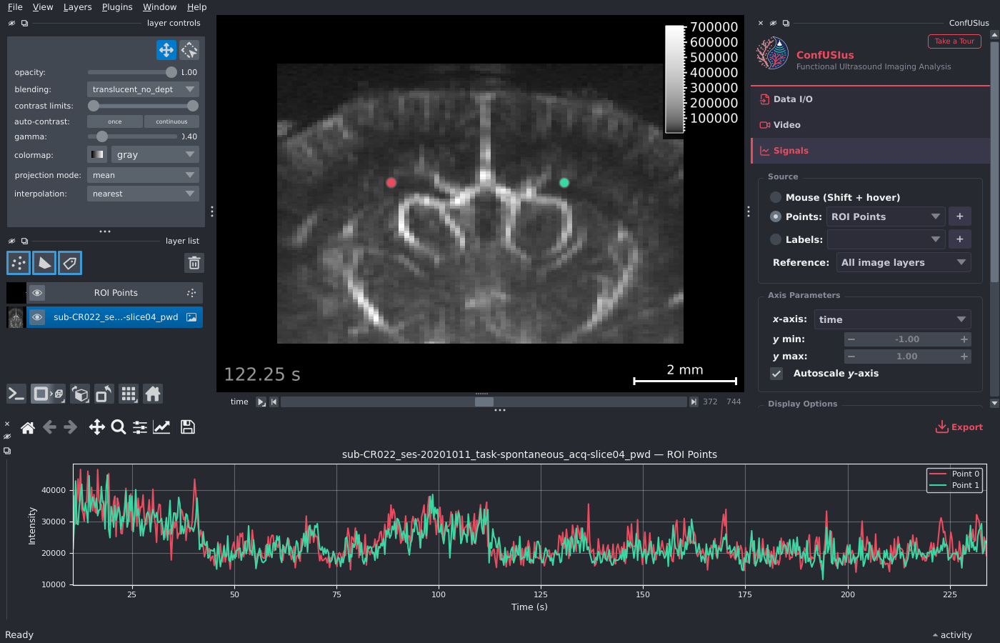Click the time slider handle
Viewport: 1000px width, 643px height.
(x=484, y=402)
